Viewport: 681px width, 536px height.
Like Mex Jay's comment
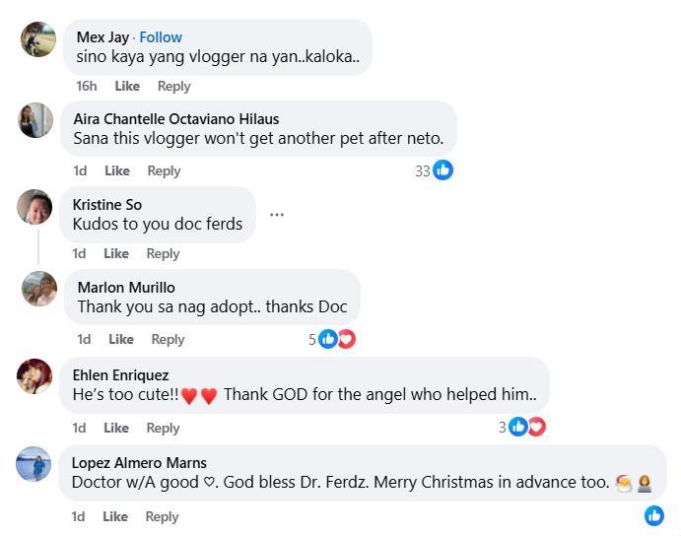point(127,86)
